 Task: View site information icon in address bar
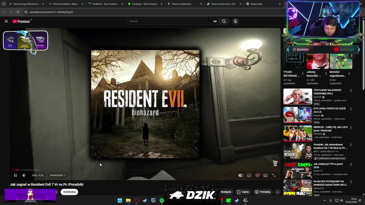pyautogui.click(x=26, y=12)
